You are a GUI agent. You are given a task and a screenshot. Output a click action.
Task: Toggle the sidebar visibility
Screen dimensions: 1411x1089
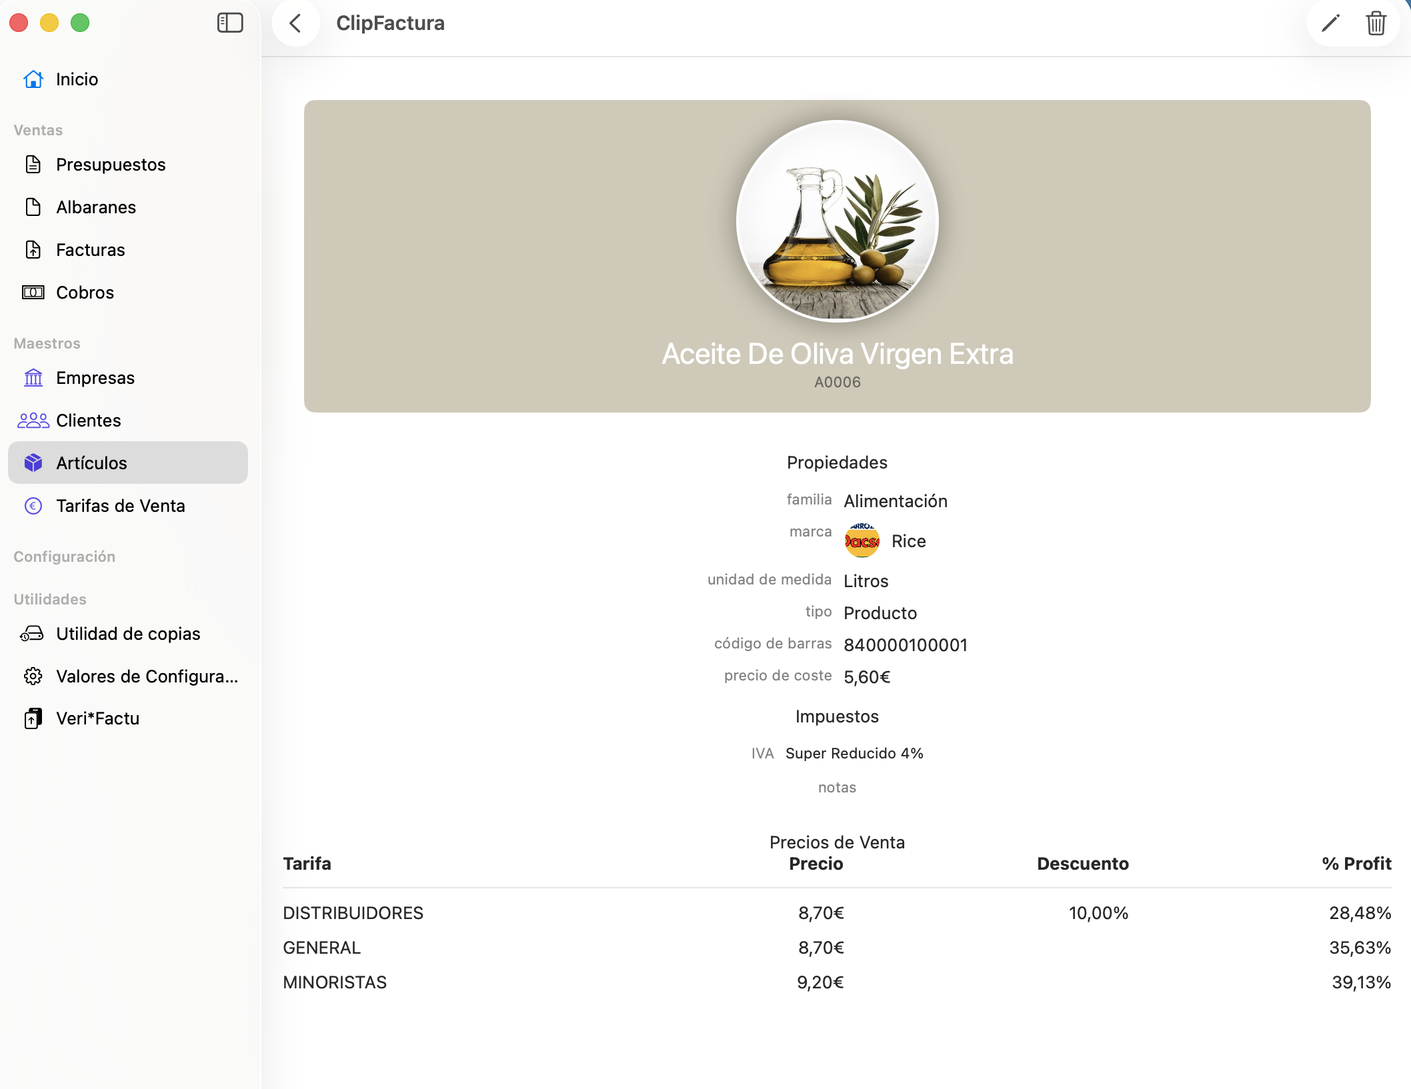tap(229, 23)
